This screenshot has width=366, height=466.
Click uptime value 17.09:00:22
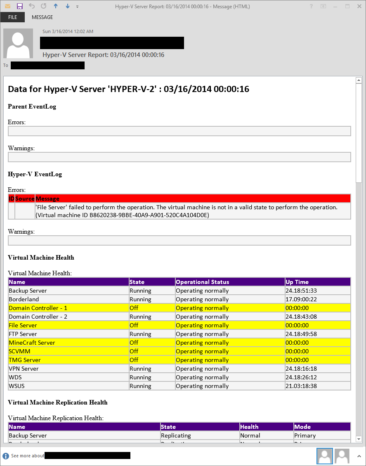click(x=301, y=299)
